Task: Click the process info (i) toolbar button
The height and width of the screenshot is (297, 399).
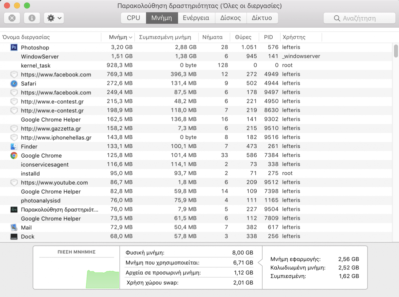Action: click(32, 18)
